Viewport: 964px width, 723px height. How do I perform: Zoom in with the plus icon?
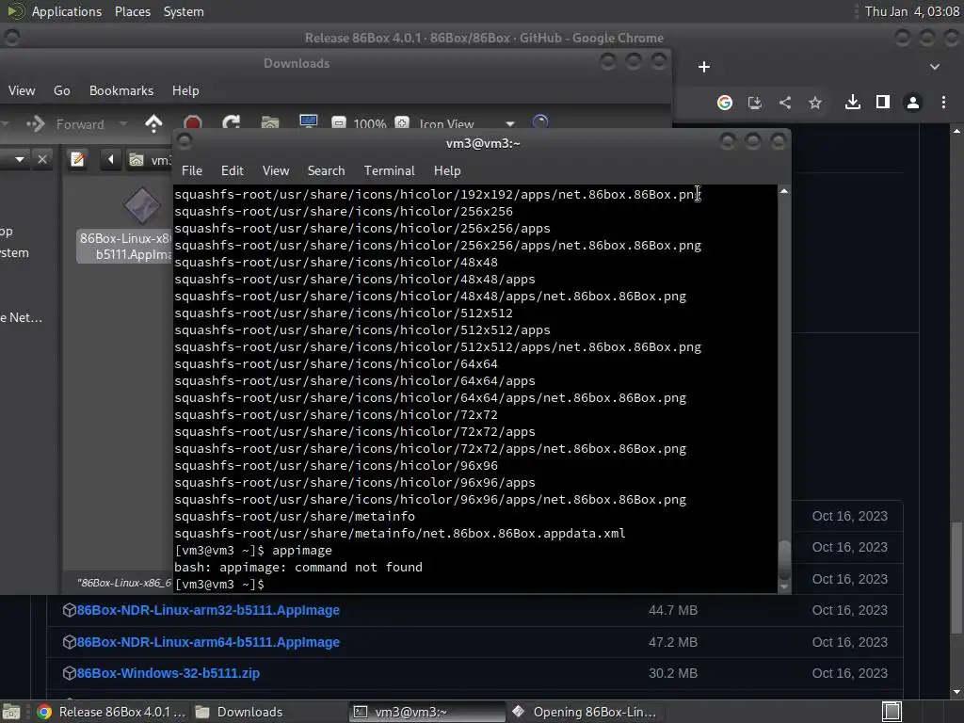click(x=402, y=123)
